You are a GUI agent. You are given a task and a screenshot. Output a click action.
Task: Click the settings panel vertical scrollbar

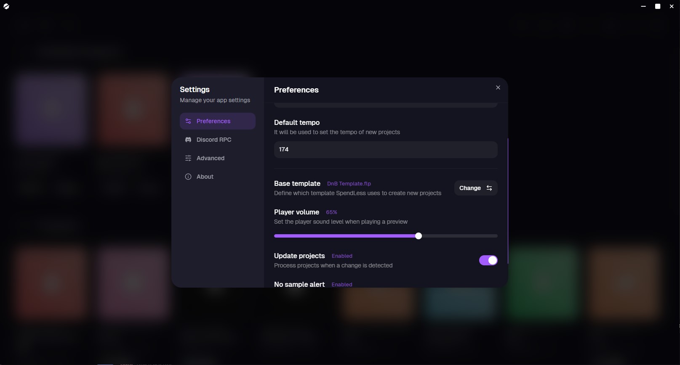508,201
